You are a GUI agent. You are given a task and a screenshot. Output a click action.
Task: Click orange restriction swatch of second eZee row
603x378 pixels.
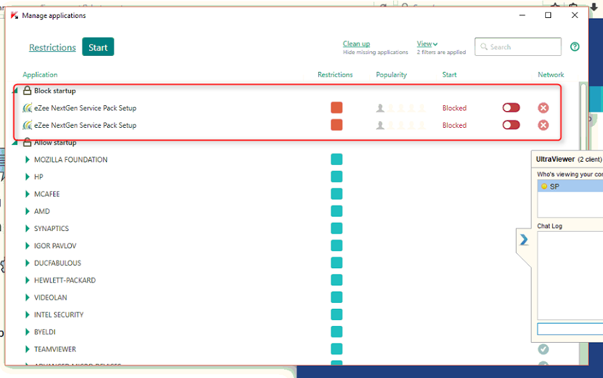[x=337, y=125]
